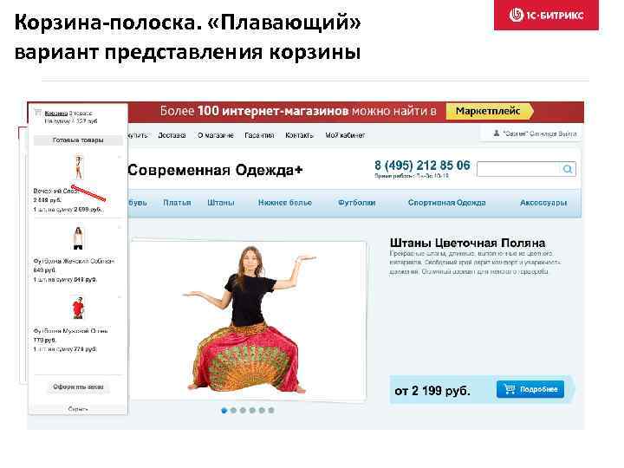
Task: Open the Доставка menu item
Action: point(172,135)
